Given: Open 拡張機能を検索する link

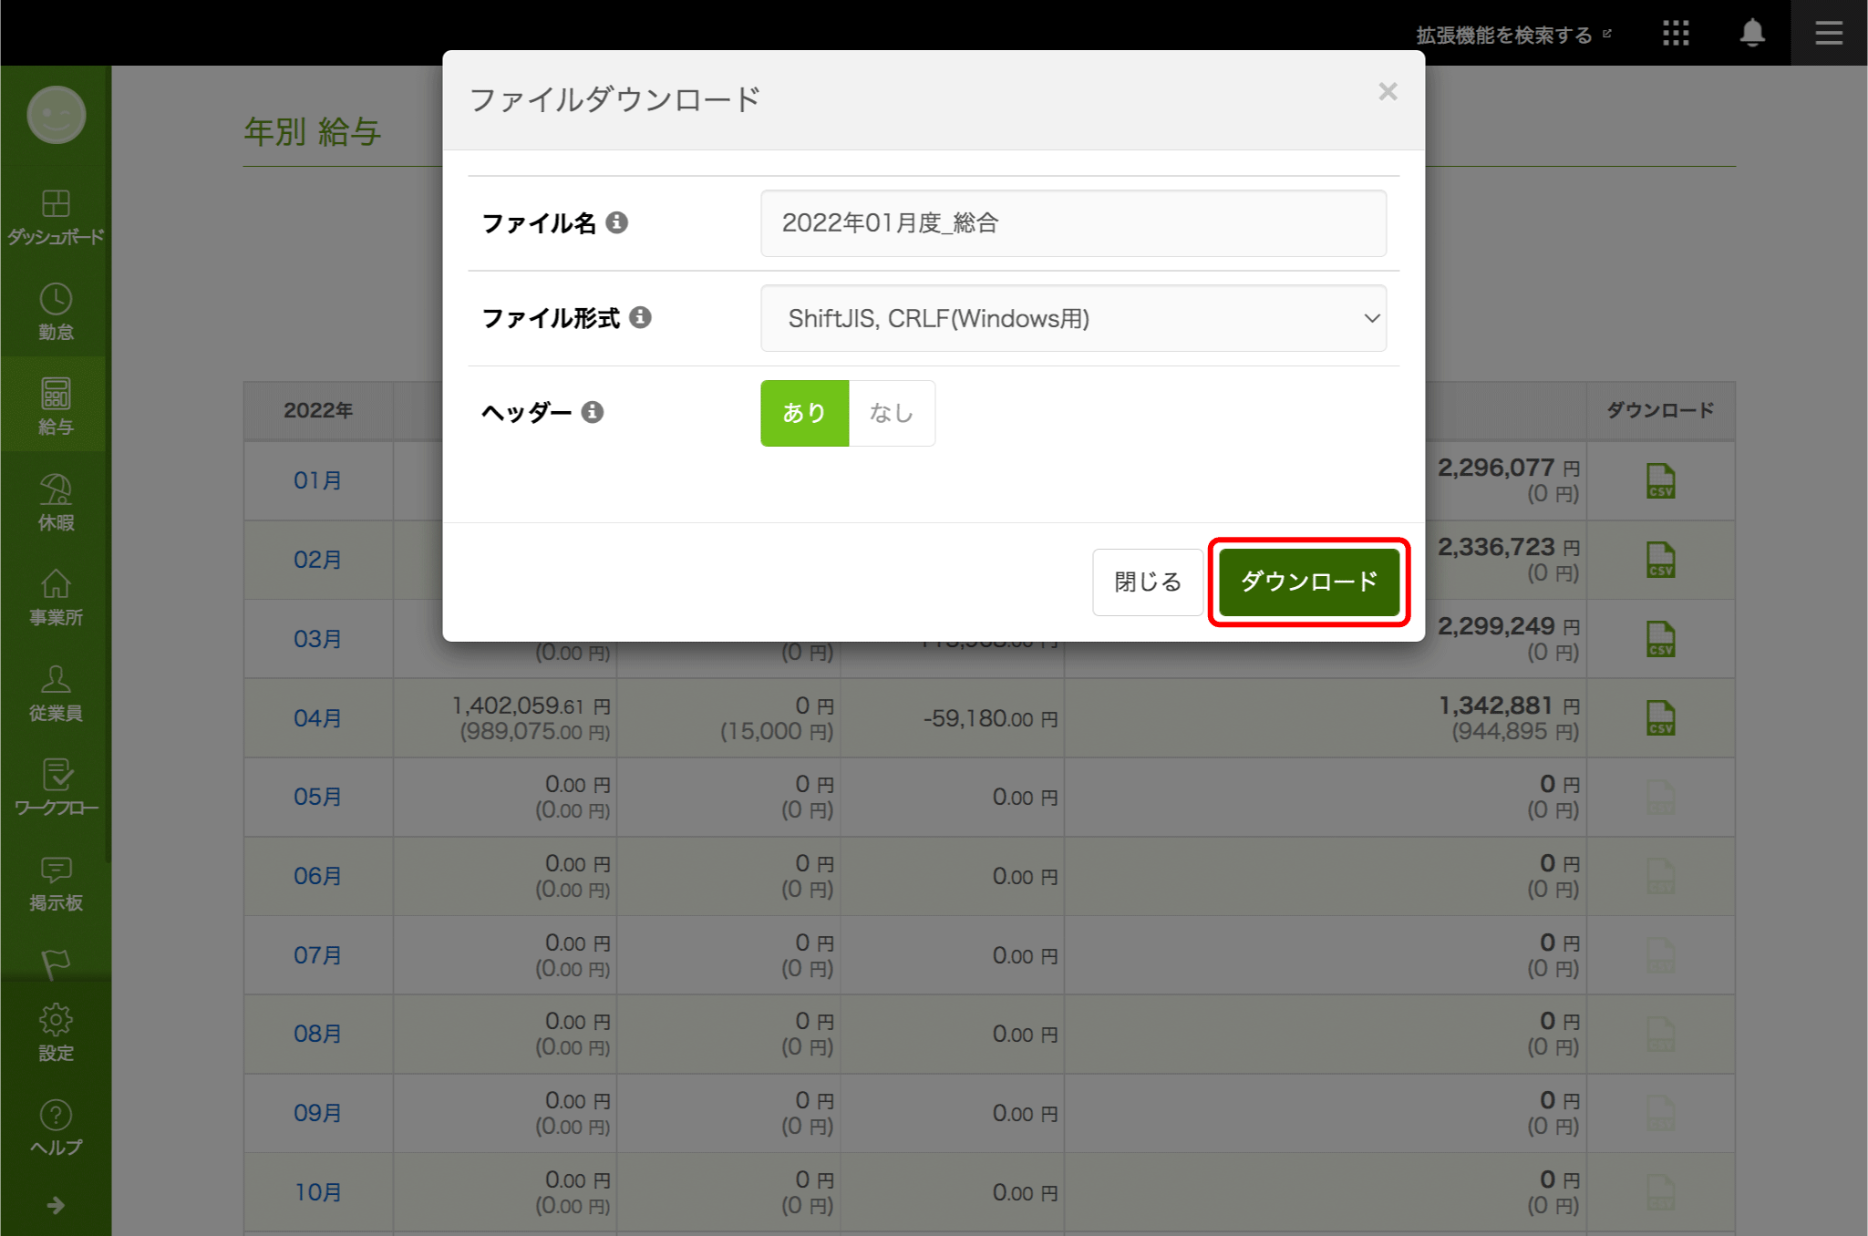Looking at the screenshot, I should tap(1513, 35).
